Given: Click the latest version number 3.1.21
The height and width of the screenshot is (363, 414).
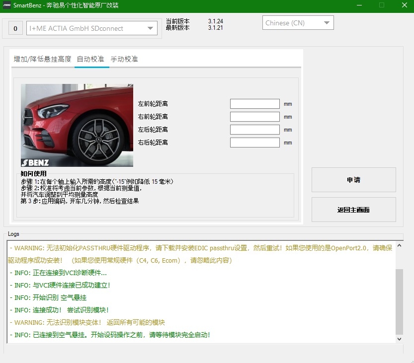Looking at the screenshot, I should click(x=216, y=28).
